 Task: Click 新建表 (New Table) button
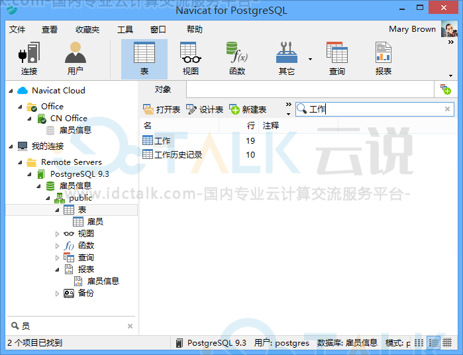tap(248, 109)
